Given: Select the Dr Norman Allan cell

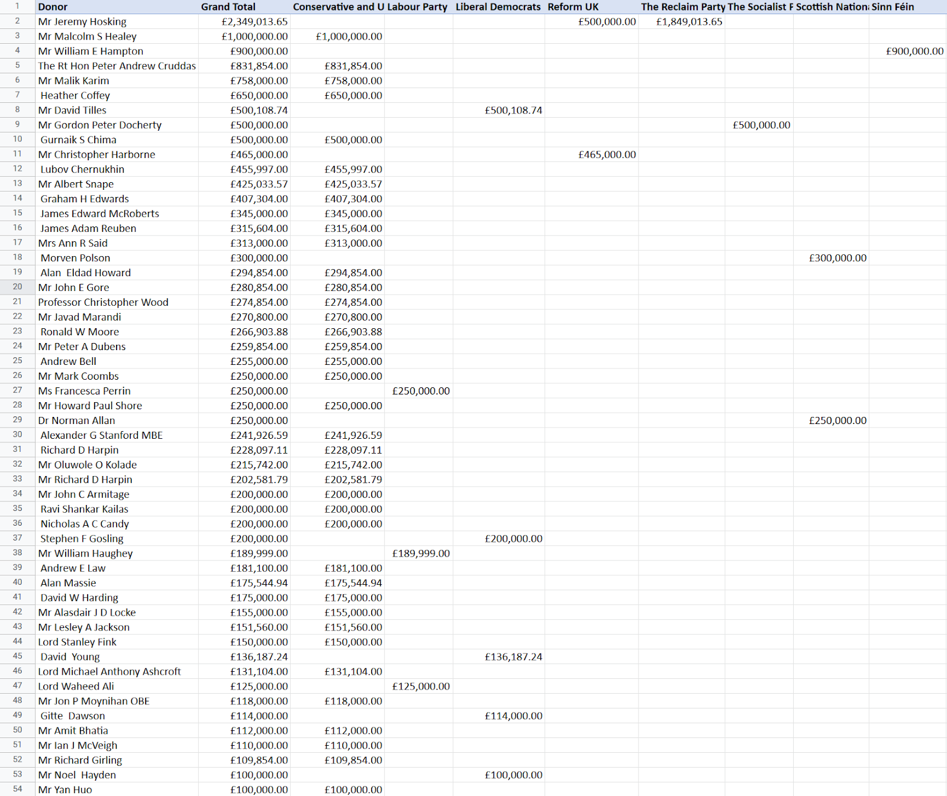Looking at the screenshot, I should pyautogui.click(x=117, y=421).
